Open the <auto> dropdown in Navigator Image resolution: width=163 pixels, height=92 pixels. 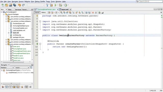coord(22,67)
